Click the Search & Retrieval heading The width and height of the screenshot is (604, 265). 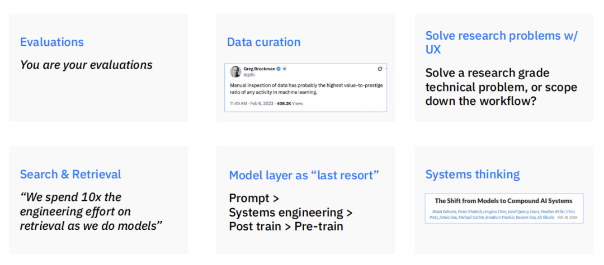click(70, 175)
